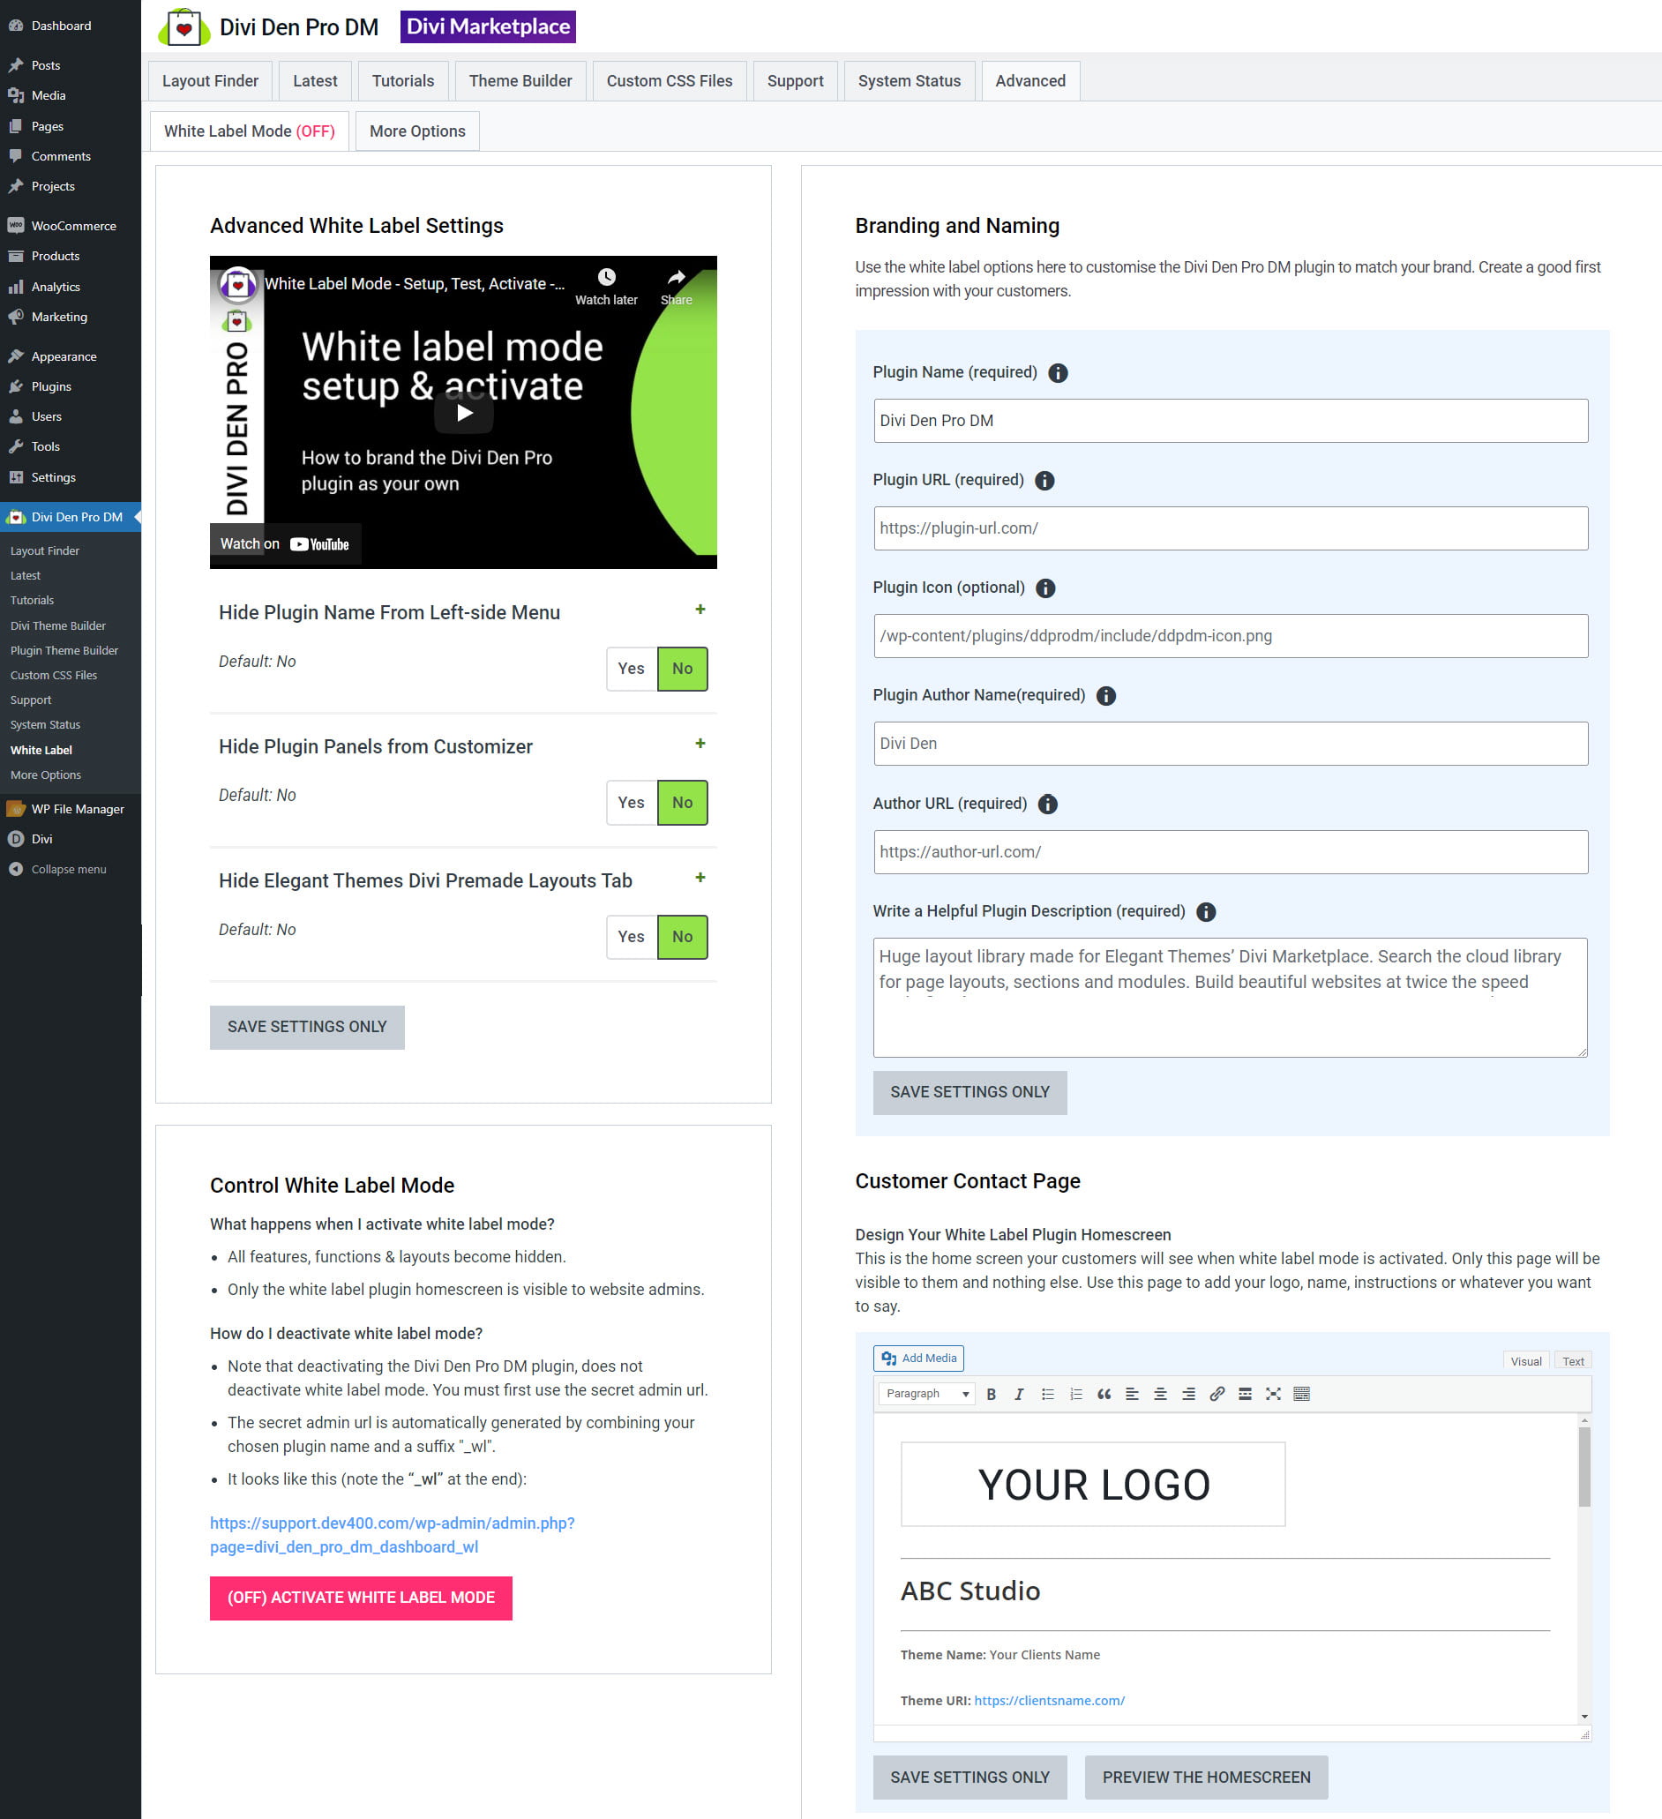This screenshot has height=1819, width=1662.
Task: Click info icon beside Author URL
Action: [1046, 804]
